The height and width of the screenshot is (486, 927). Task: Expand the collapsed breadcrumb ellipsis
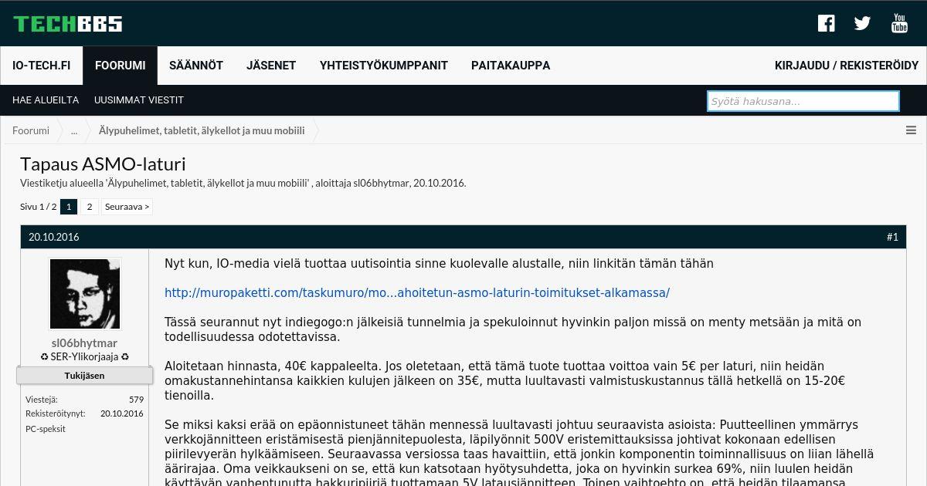click(74, 130)
